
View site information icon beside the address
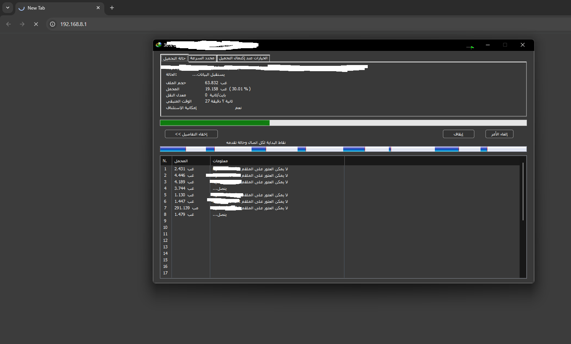(53, 24)
